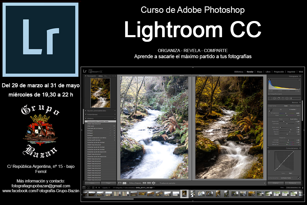Click the filmstrip go back arrow
307x205 pixels.
96,188
